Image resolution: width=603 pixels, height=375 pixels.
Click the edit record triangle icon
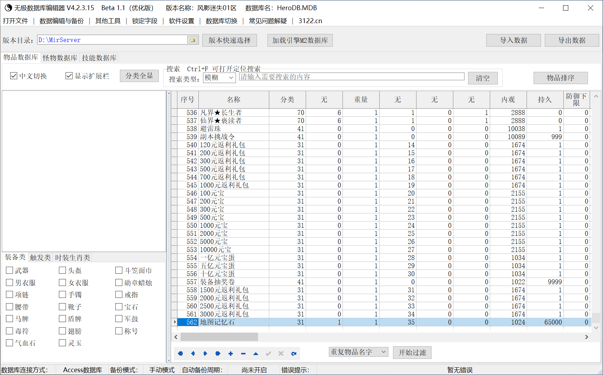(x=256, y=354)
